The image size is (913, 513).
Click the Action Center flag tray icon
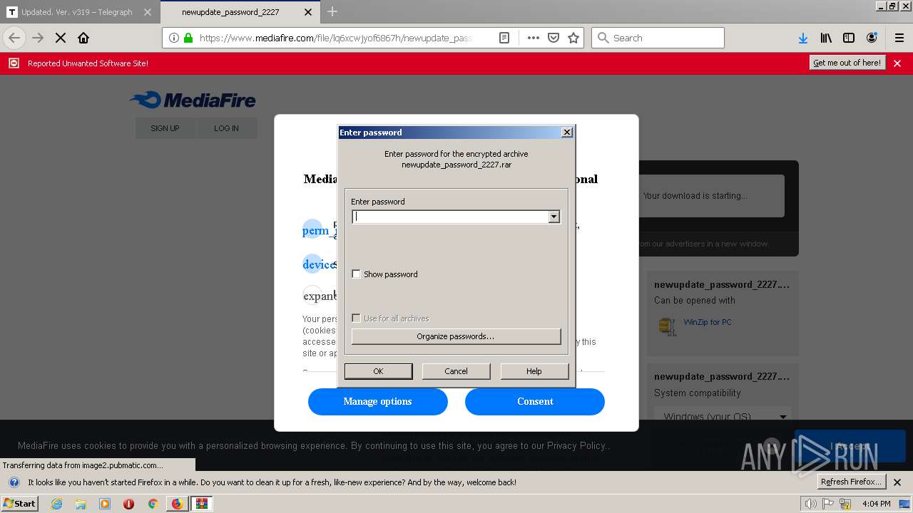[x=828, y=504]
